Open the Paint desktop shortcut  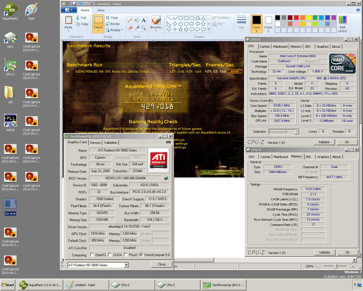pos(31,11)
